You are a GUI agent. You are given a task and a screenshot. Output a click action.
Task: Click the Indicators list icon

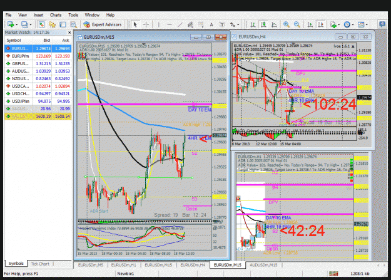click(333, 24)
